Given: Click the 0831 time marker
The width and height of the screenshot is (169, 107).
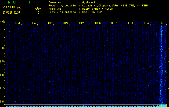Looking at the screenshot, I should (17, 23).
